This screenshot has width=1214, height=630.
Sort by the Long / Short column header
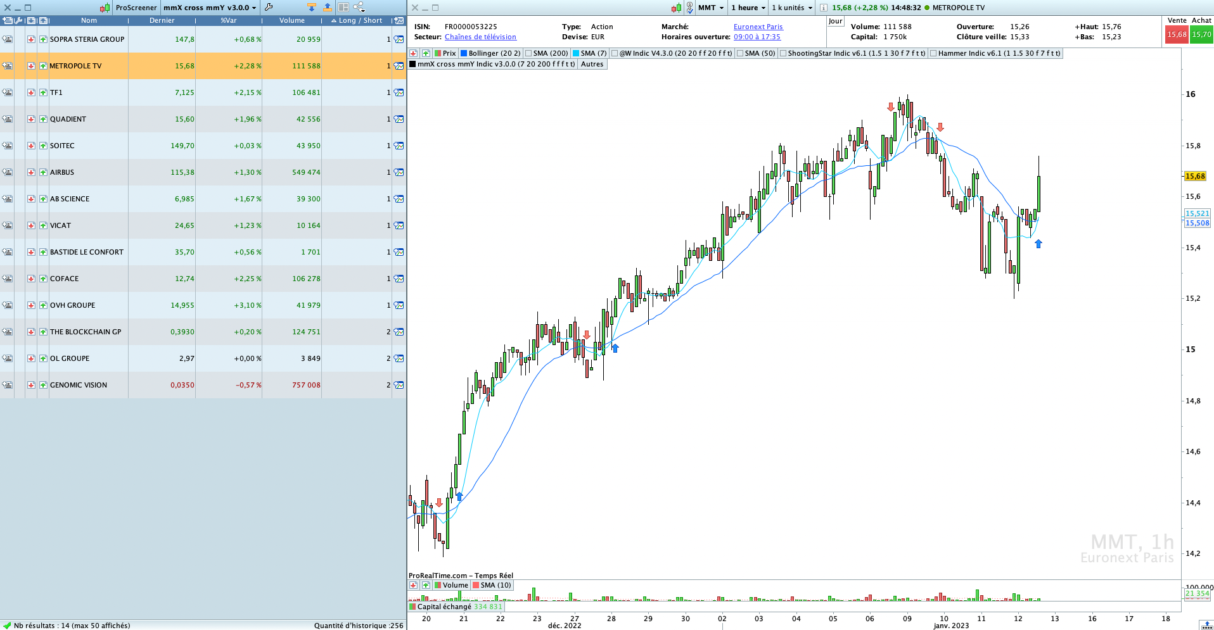pos(357,20)
